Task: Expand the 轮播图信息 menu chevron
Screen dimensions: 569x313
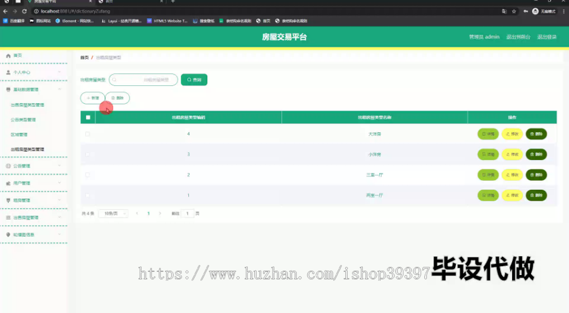Action: click(x=59, y=234)
